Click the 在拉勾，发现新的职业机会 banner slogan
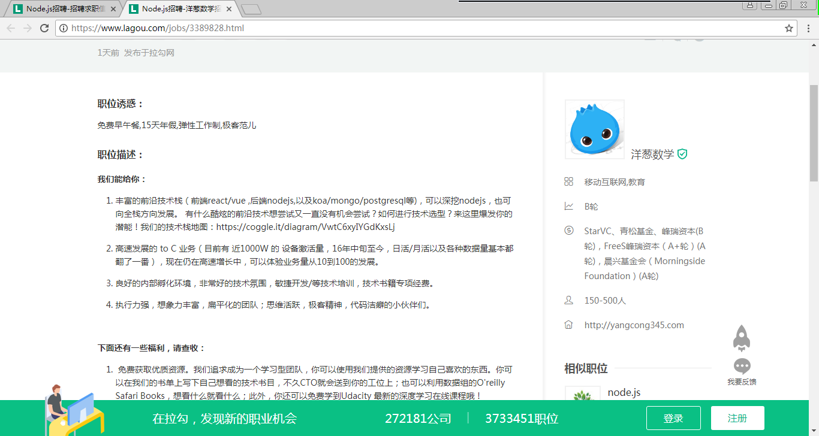 point(225,418)
